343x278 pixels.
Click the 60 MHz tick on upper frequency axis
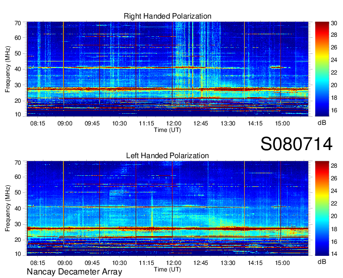(x=18, y=38)
